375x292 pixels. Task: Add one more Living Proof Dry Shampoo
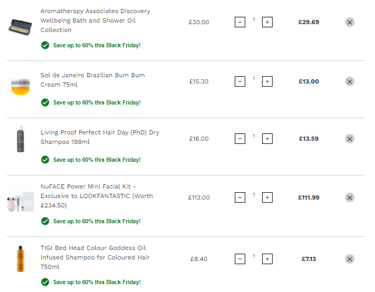point(267,139)
